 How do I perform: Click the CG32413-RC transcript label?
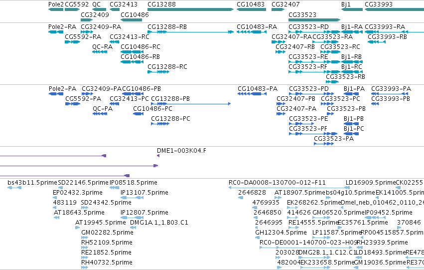click(x=130, y=37)
